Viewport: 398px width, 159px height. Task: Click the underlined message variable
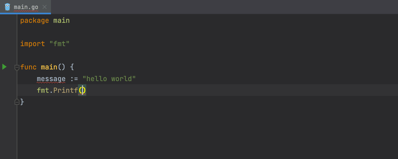point(51,79)
